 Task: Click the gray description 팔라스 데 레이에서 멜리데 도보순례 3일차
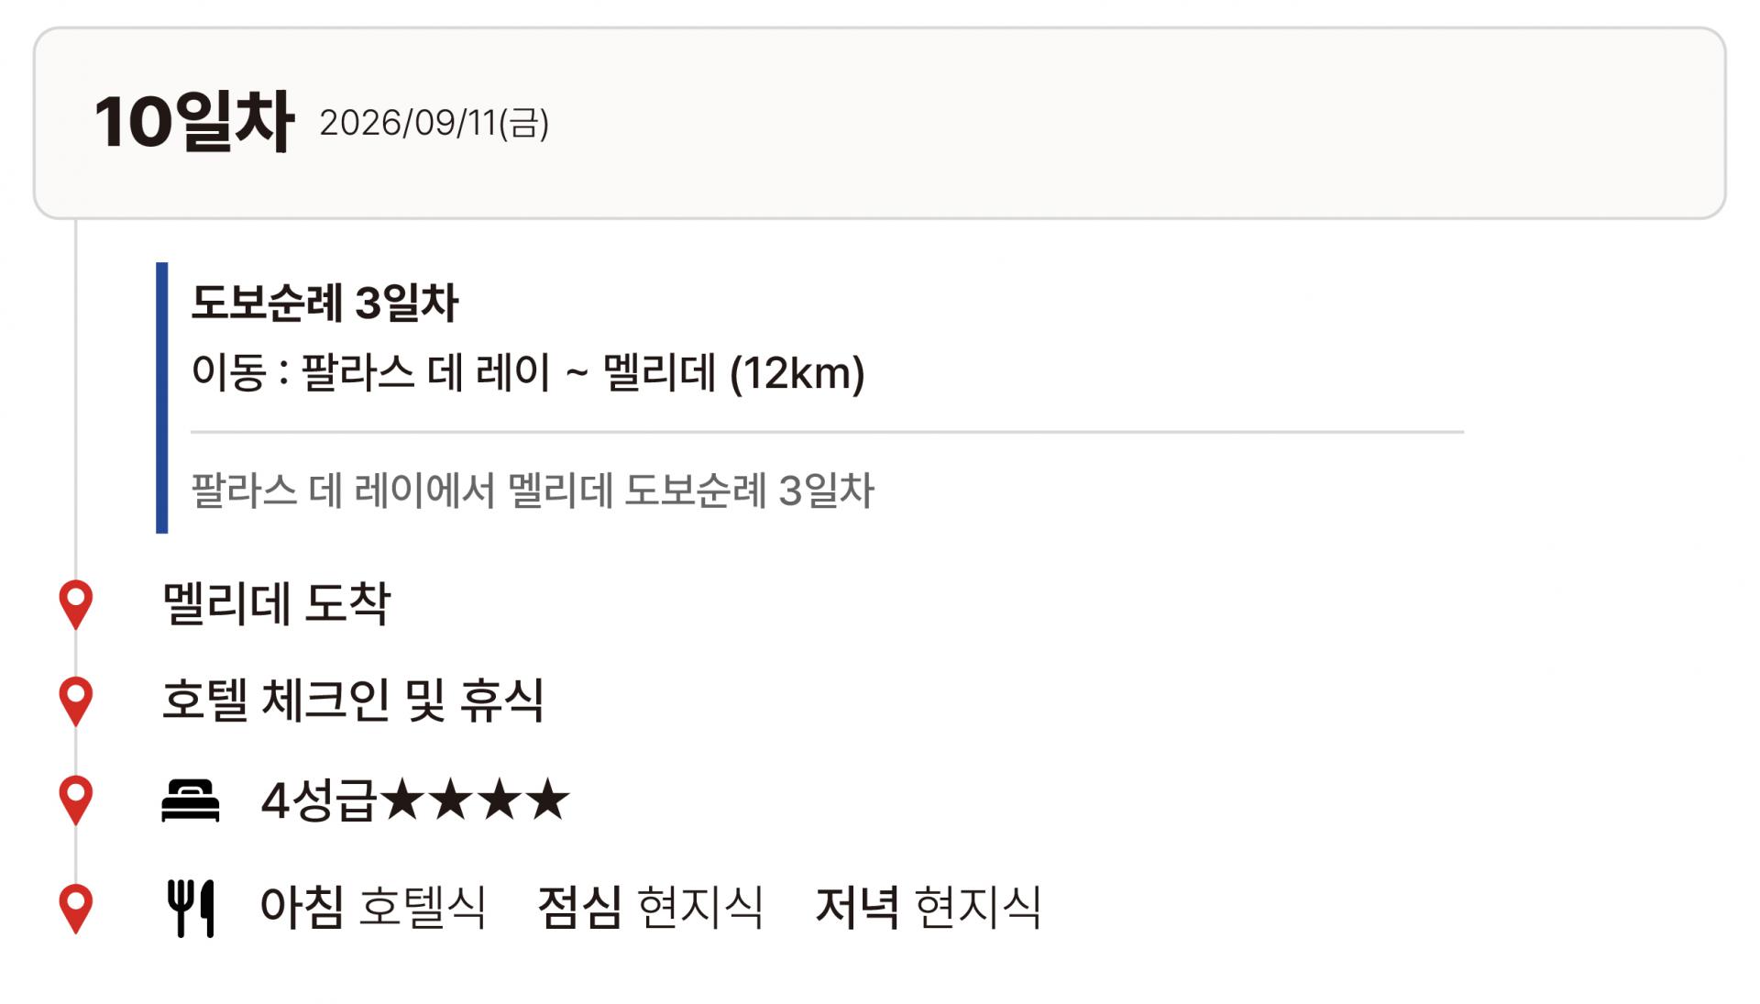pyautogui.click(x=533, y=491)
